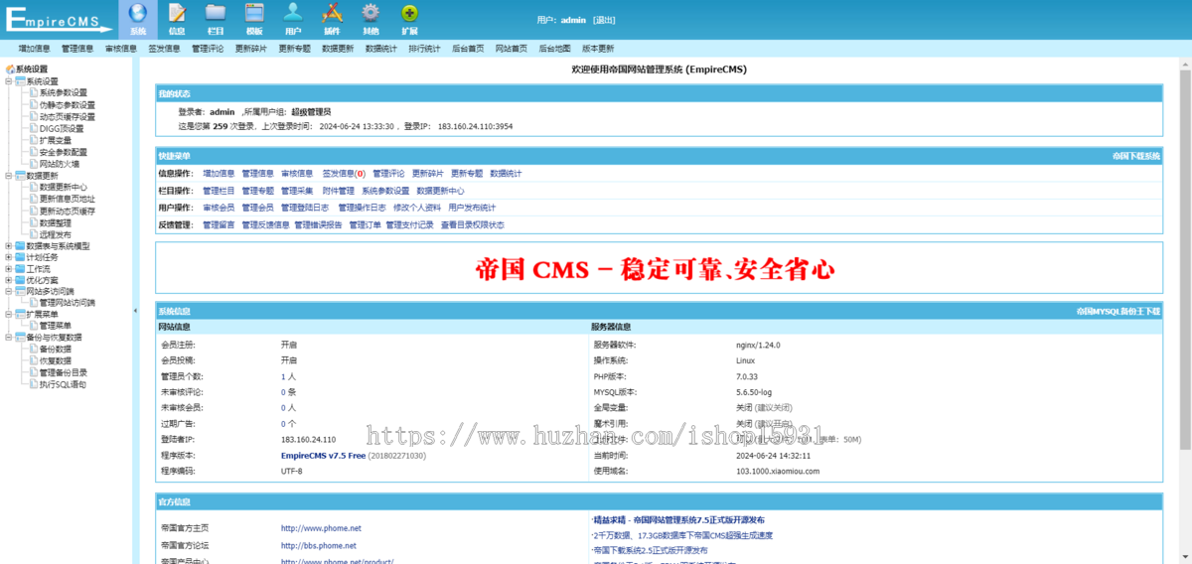Select 更新碎片 in the secondary menu bar
The image size is (1192, 564).
coord(251,48)
